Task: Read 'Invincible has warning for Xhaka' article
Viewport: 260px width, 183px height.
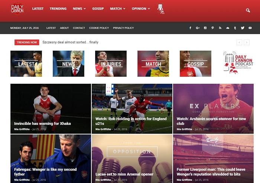Action: tap(42, 123)
